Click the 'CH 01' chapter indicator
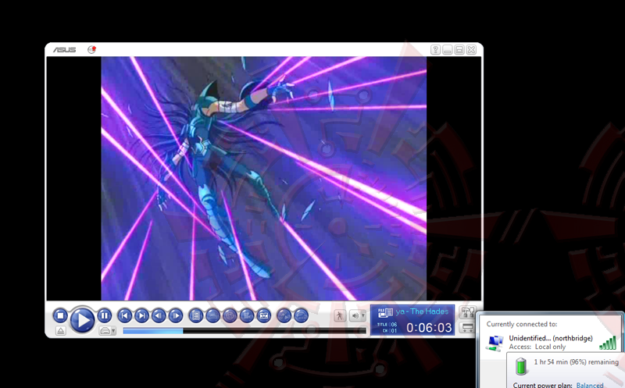The image size is (625, 388). click(389, 331)
